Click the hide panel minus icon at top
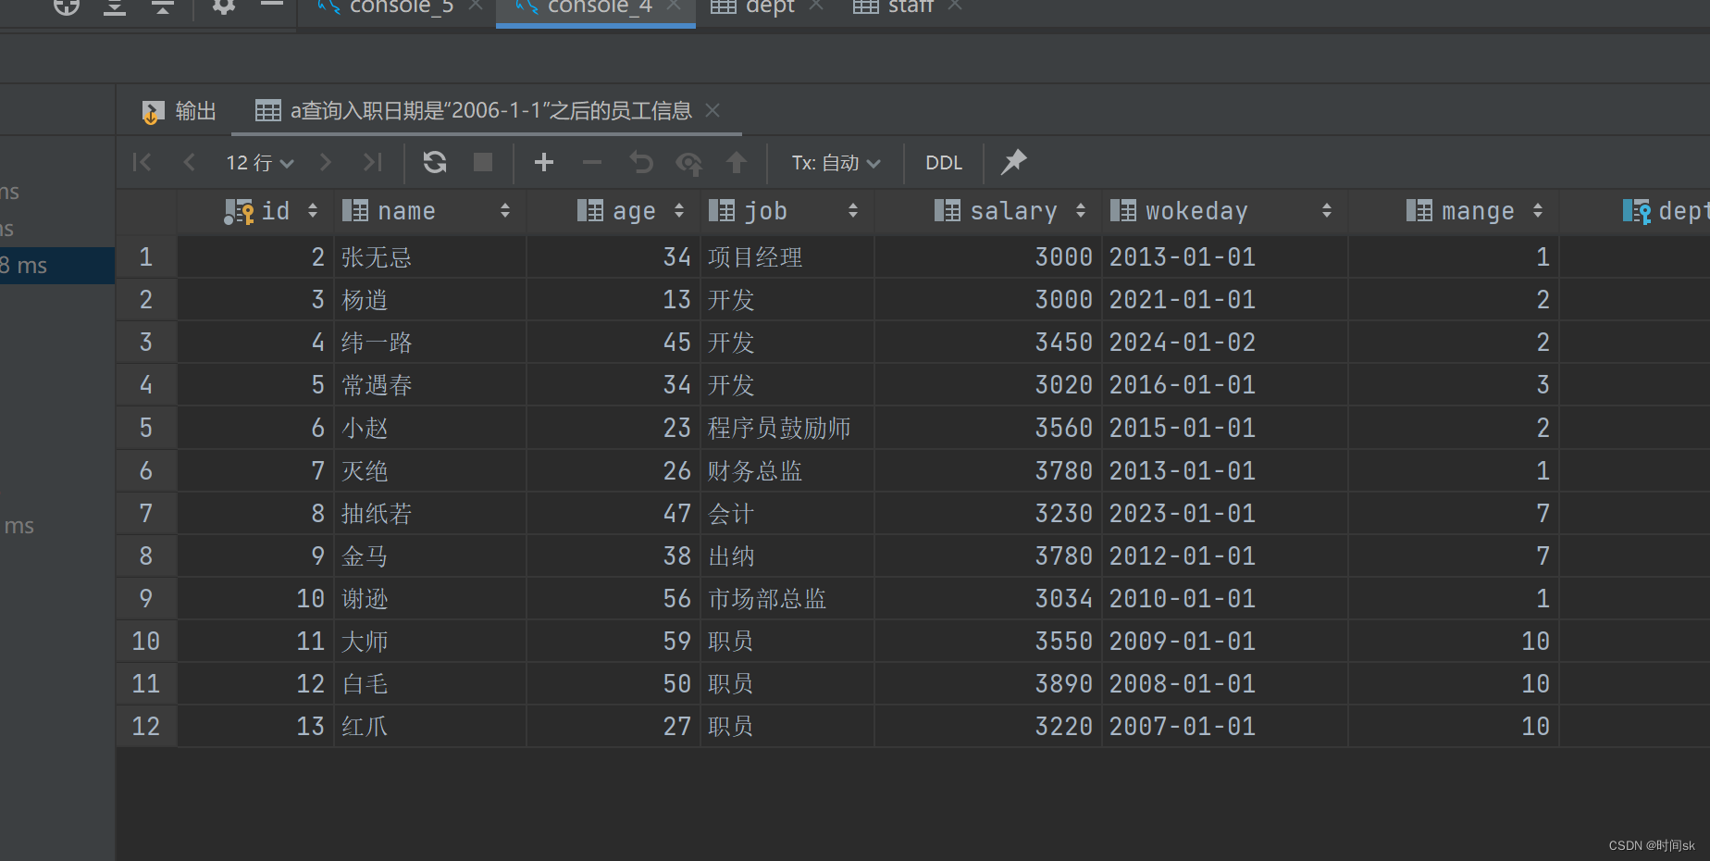 pos(271,5)
